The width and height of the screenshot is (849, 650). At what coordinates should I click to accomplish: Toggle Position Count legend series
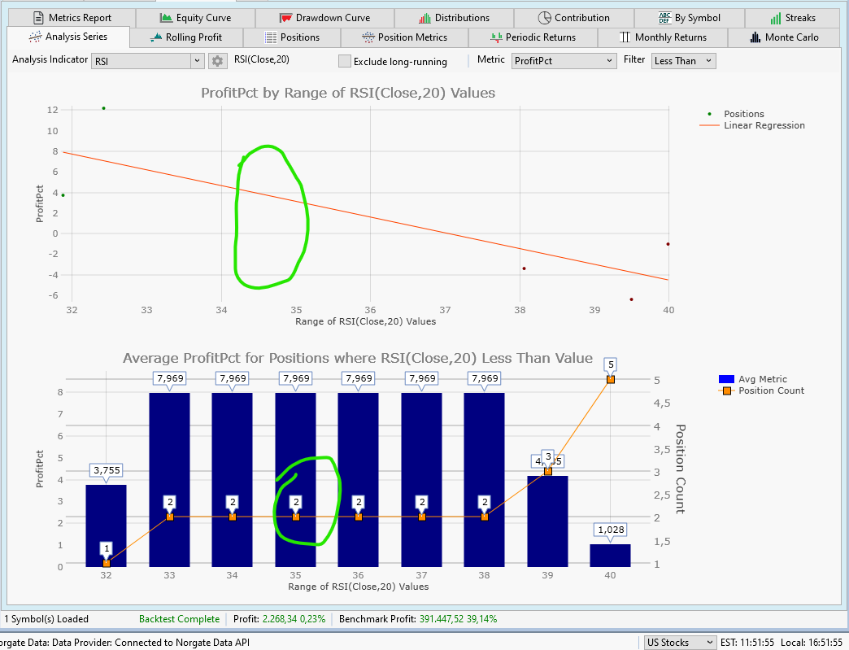pos(768,390)
